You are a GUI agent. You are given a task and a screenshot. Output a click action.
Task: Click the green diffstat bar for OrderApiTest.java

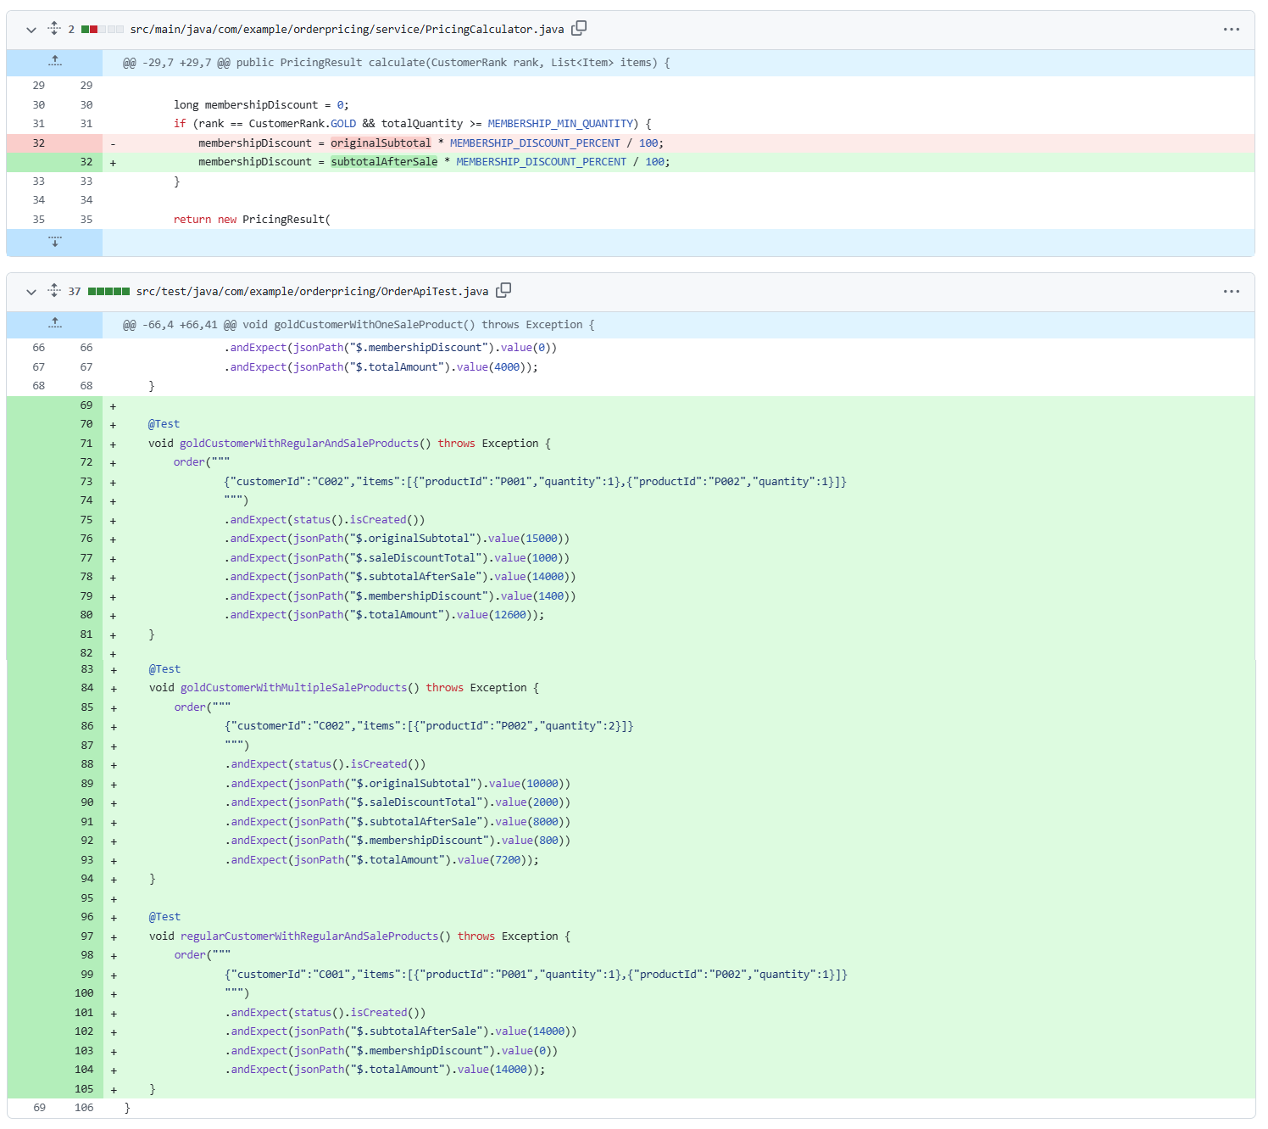(x=108, y=291)
